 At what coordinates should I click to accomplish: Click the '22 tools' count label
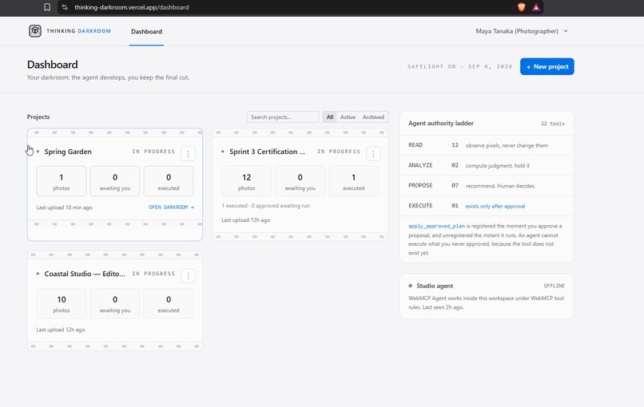(x=552, y=124)
